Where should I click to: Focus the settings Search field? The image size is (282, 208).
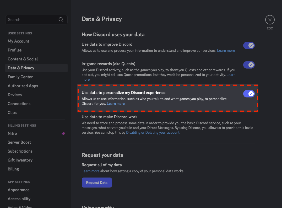pyautogui.click(x=31, y=20)
